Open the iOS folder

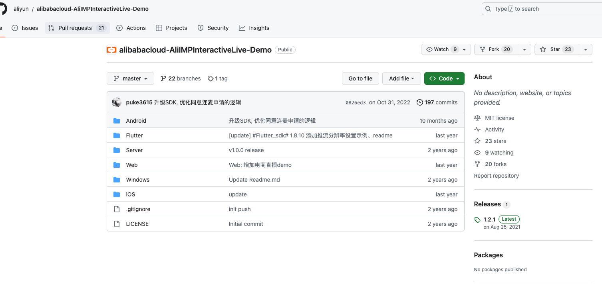coord(131,194)
